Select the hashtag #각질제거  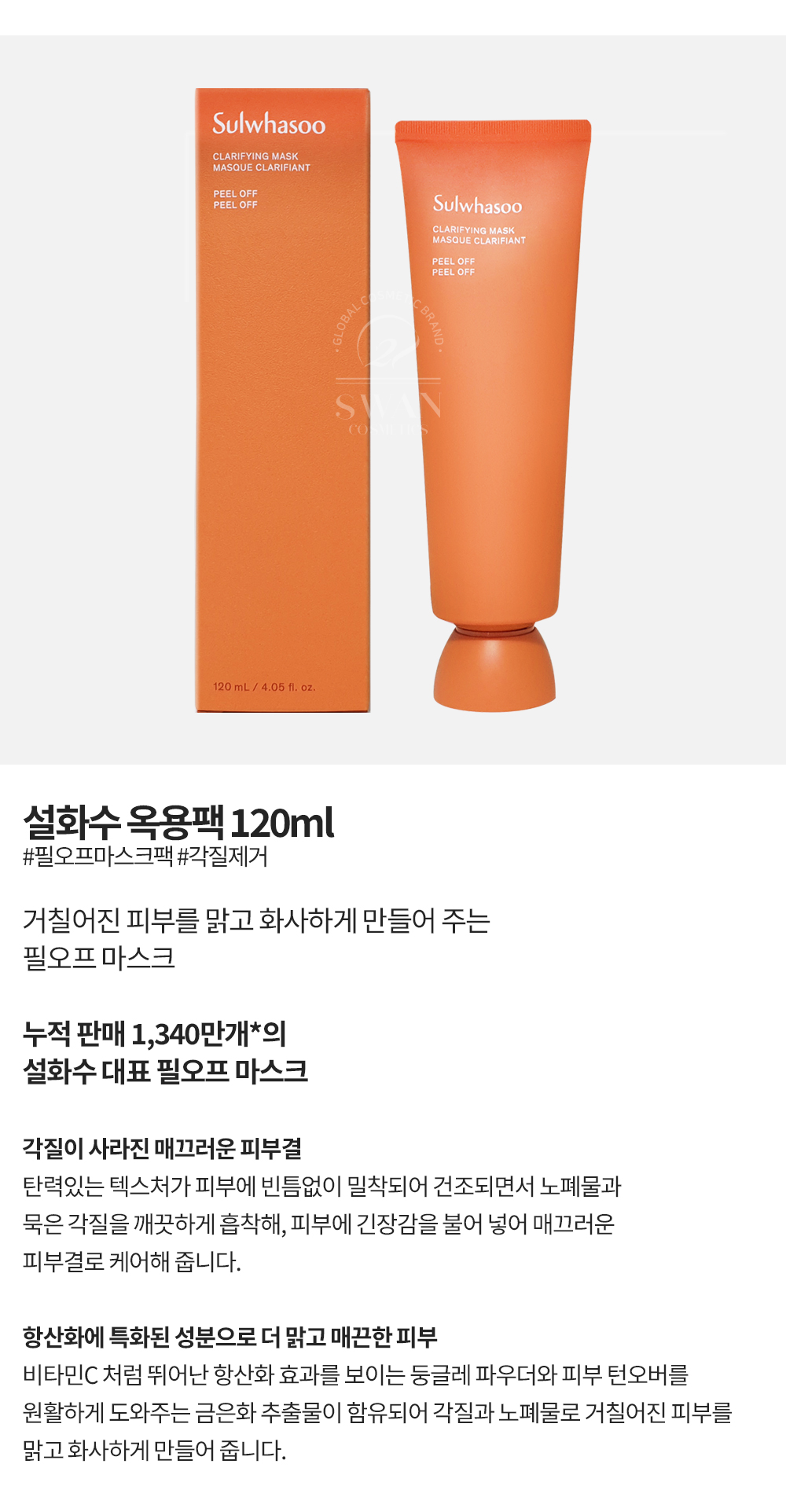(x=222, y=856)
